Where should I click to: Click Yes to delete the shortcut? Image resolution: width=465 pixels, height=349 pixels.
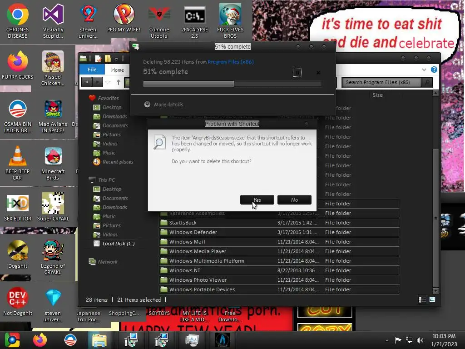[x=257, y=200]
